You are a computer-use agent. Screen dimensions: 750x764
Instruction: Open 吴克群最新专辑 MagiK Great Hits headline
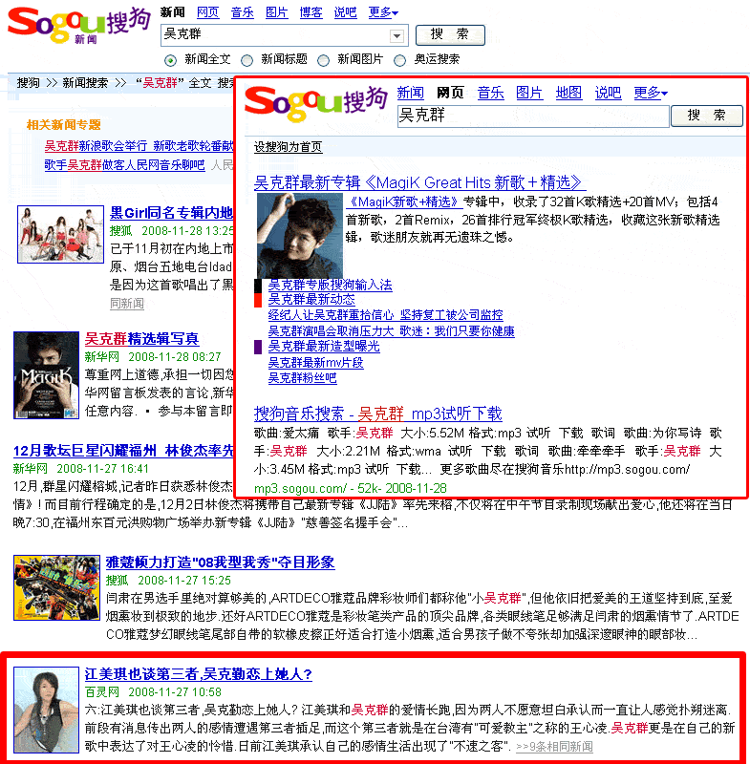pyautogui.click(x=419, y=182)
